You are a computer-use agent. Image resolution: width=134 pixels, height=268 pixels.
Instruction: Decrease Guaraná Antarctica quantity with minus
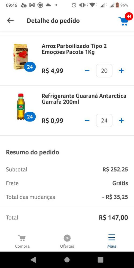click(87, 121)
